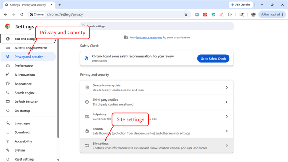Image resolution: width=288 pixels, height=162 pixels.
Task: Click the teal circular extension icon
Action: coord(213,14)
